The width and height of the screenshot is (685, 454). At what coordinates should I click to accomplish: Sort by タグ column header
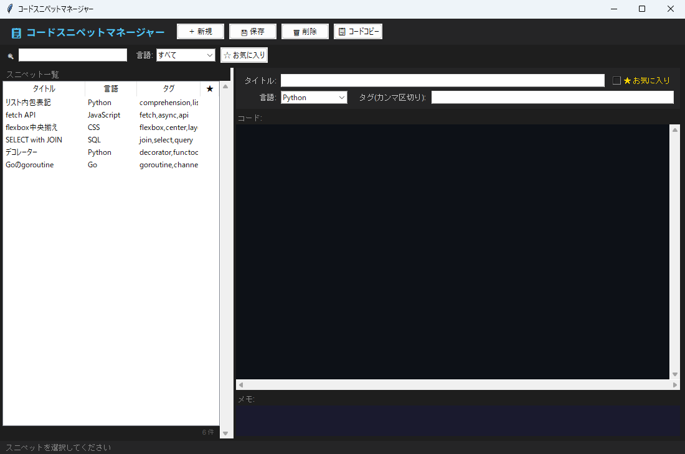tap(169, 88)
